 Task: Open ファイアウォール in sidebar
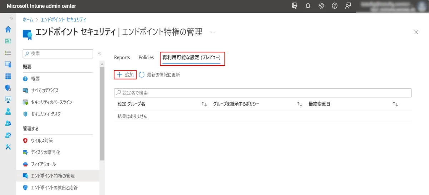pyautogui.click(x=43, y=164)
